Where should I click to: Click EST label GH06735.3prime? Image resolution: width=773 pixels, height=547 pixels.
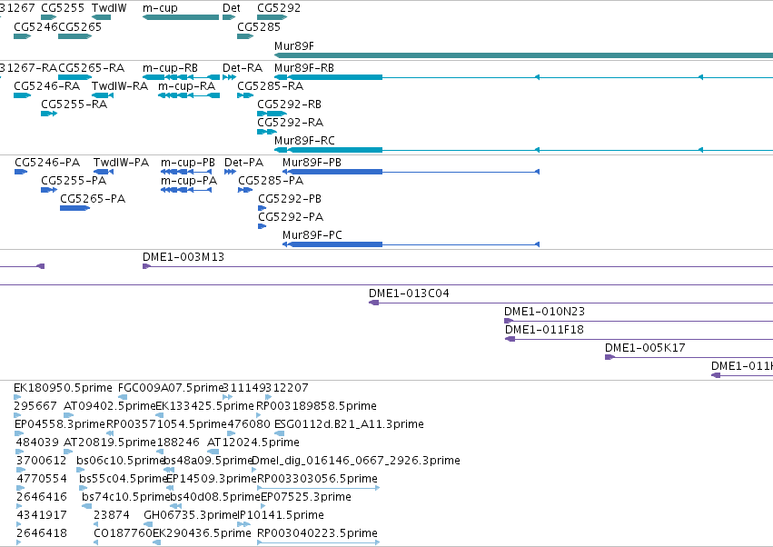click(x=191, y=515)
